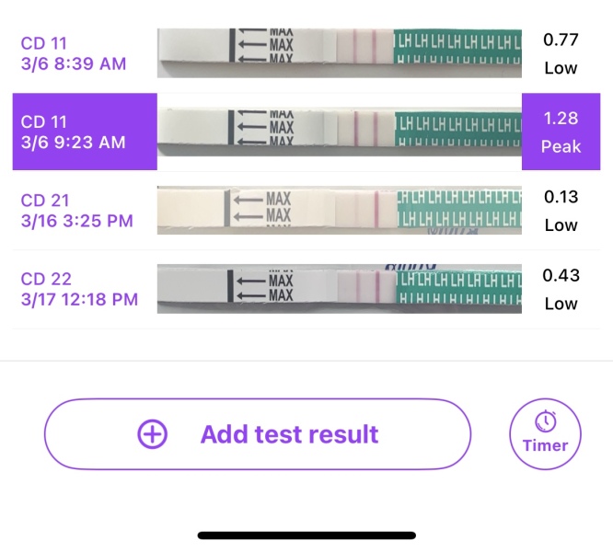The image size is (613, 552).
Task: Tap the "Add test result" label text
Action: pos(289,434)
